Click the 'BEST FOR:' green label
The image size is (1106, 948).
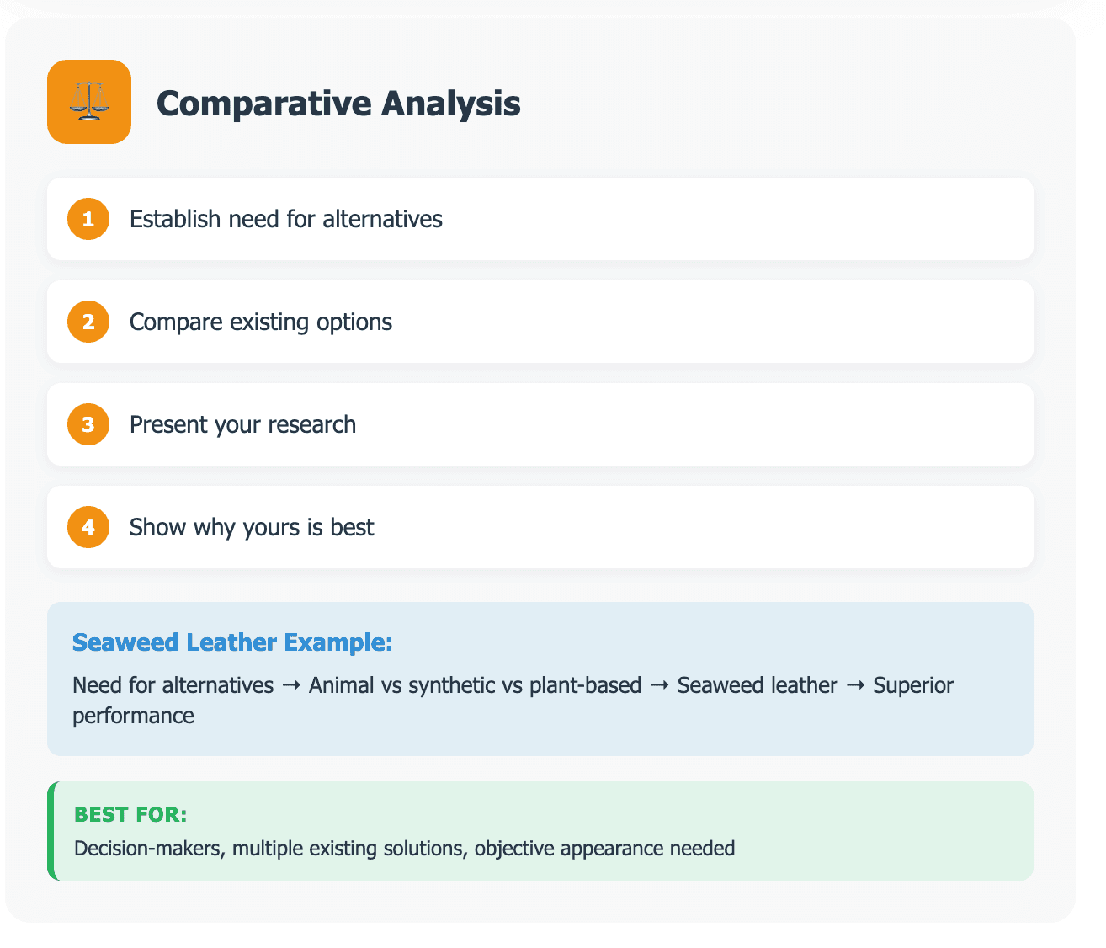[x=130, y=814]
